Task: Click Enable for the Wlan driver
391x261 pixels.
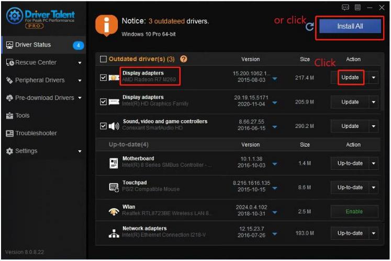Action: (x=354, y=211)
